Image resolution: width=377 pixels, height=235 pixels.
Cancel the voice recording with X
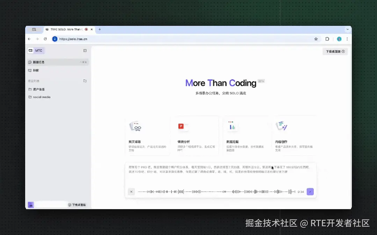tap(131, 191)
